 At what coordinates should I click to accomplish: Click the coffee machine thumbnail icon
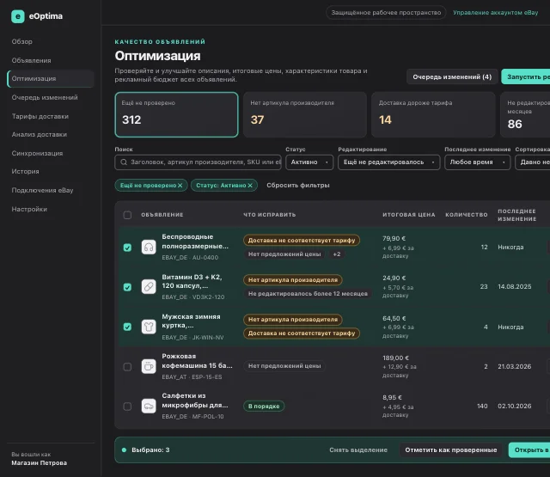(x=149, y=366)
